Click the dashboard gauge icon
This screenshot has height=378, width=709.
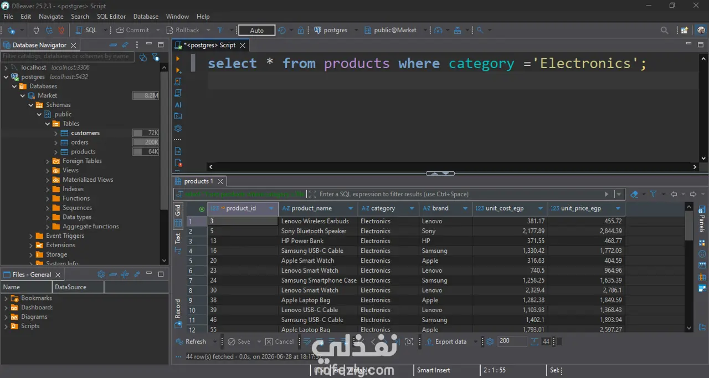point(438,30)
